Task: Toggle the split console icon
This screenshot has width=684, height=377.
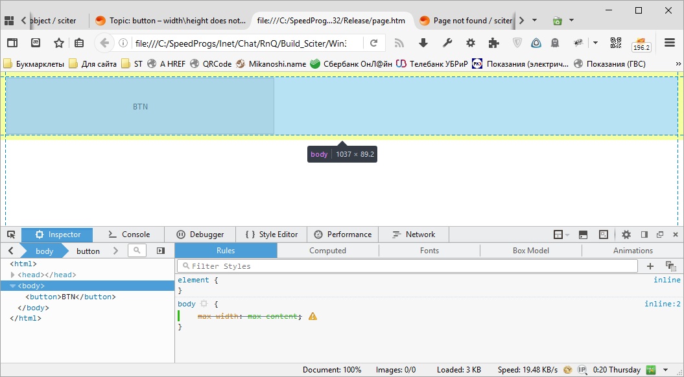Action: tap(582, 234)
